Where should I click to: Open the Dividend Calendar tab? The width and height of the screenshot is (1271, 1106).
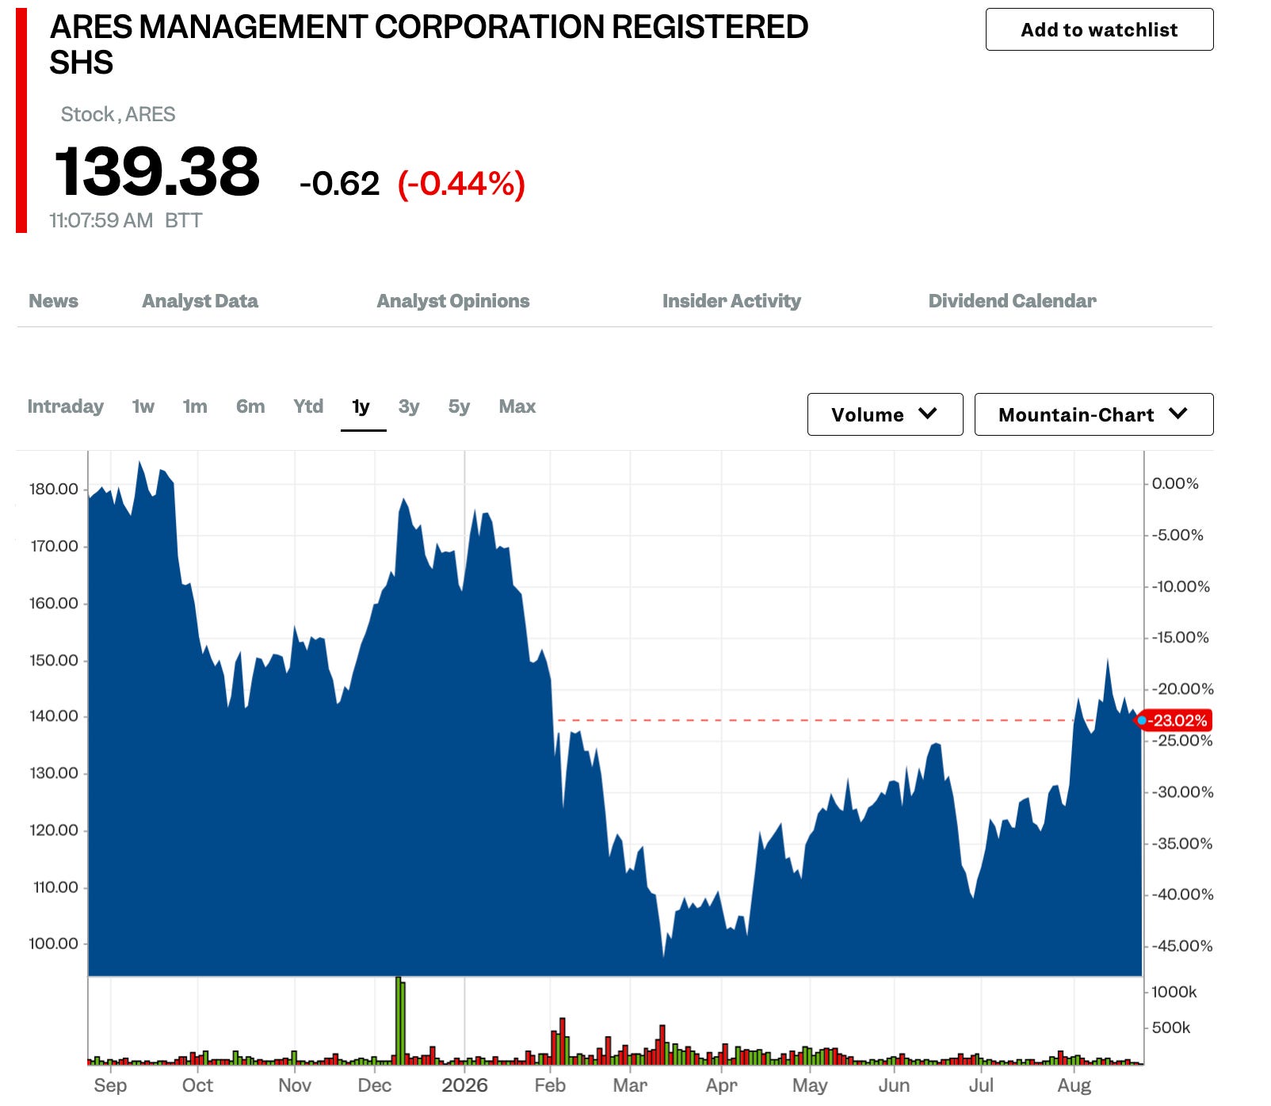pyautogui.click(x=1012, y=301)
